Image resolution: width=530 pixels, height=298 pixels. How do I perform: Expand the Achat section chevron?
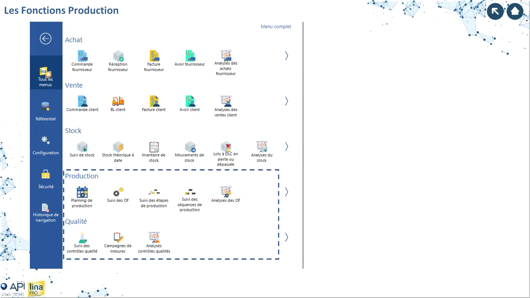[286, 56]
